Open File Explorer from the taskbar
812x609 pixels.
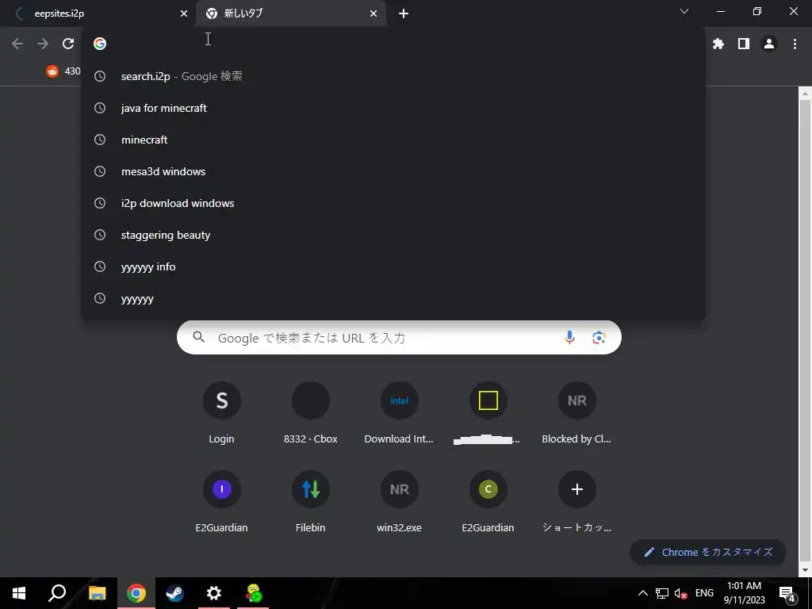(97, 593)
